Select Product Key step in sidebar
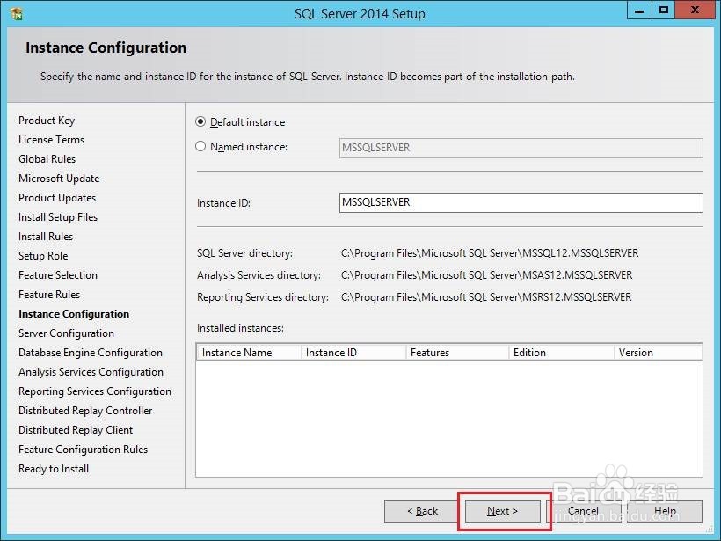721x541 pixels. 47,121
